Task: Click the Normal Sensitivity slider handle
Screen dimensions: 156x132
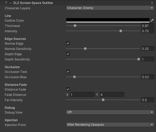Action: coord(85,49)
